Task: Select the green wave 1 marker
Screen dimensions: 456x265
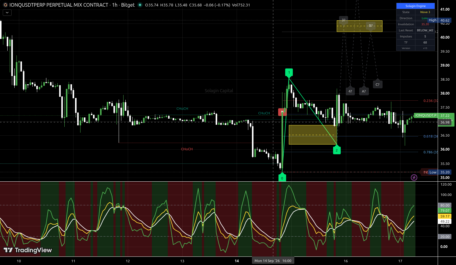Action: 289,73
